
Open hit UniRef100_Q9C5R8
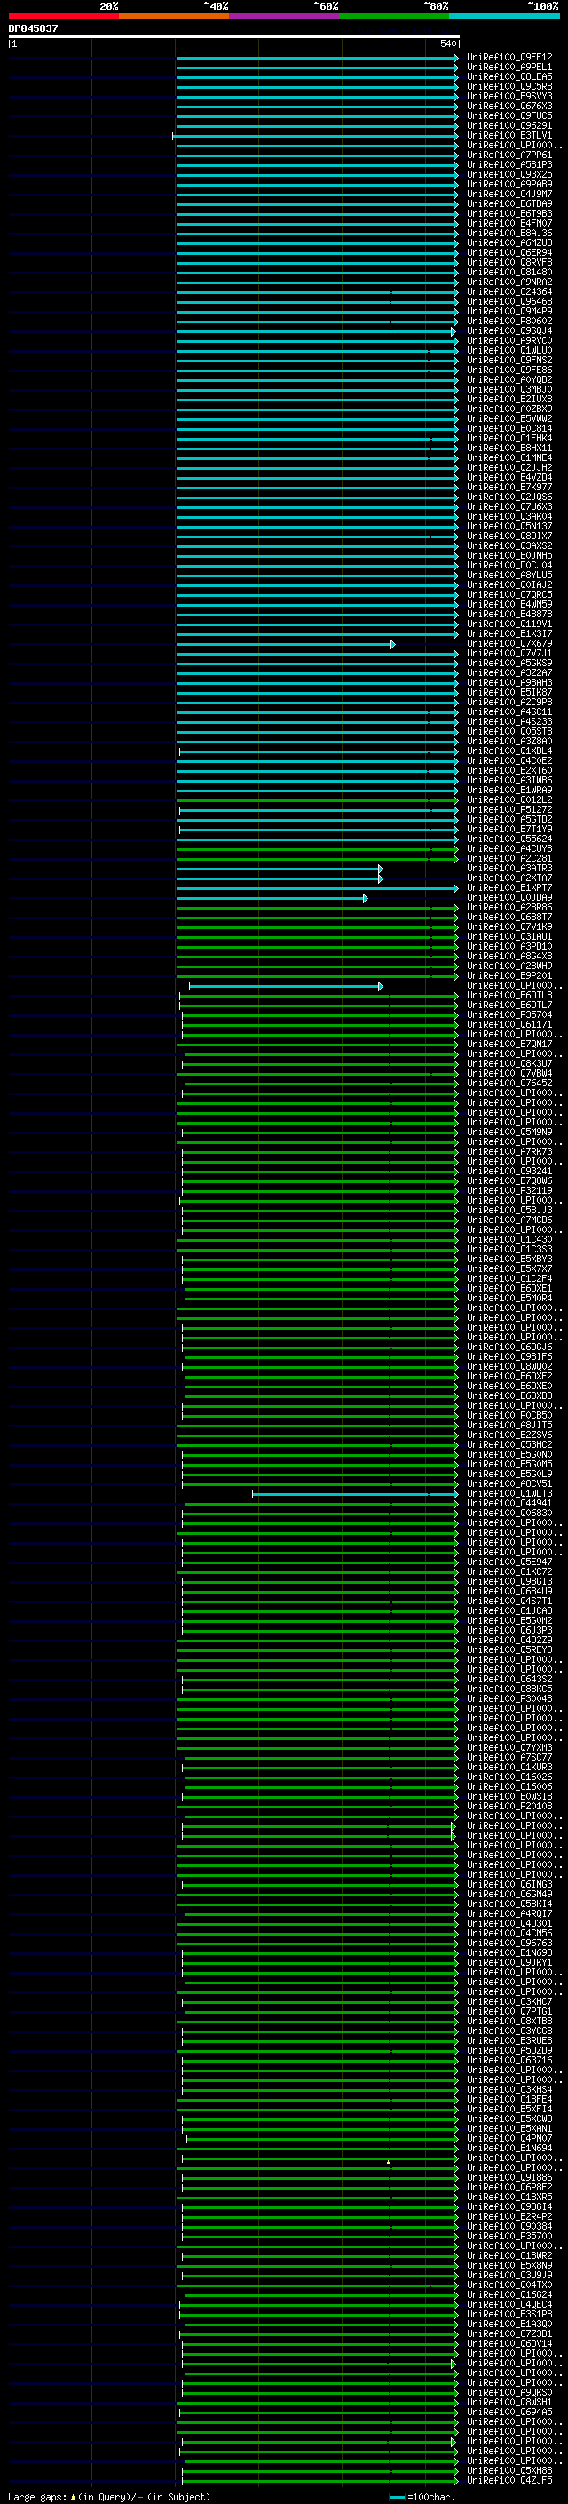509,86
